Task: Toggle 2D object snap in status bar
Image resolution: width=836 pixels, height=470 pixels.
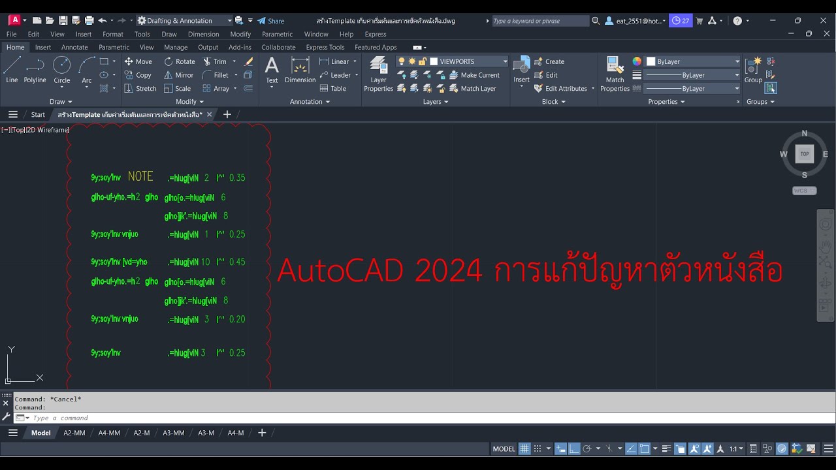Action: point(645,449)
